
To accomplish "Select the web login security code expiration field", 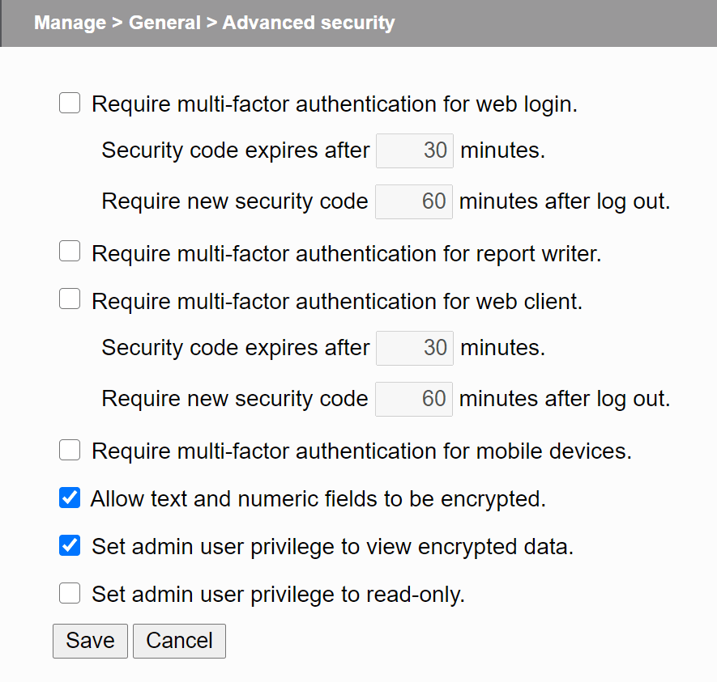I will click(414, 150).
